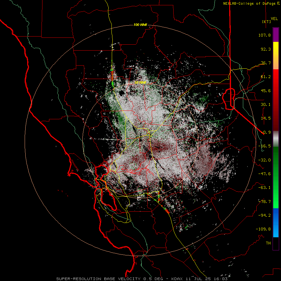Click the -0.9 scale value
The width and height of the screenshot is (281, 281).
[266, 132]
